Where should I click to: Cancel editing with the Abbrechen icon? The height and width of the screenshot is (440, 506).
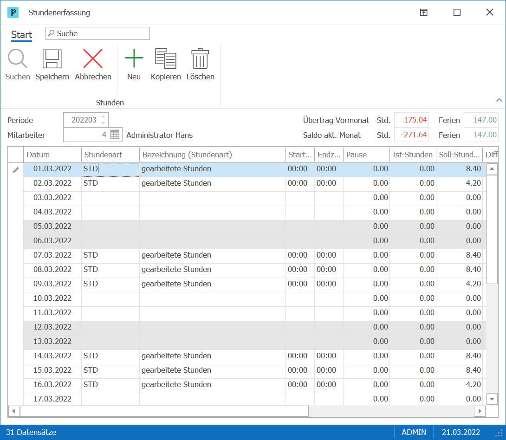93,58
